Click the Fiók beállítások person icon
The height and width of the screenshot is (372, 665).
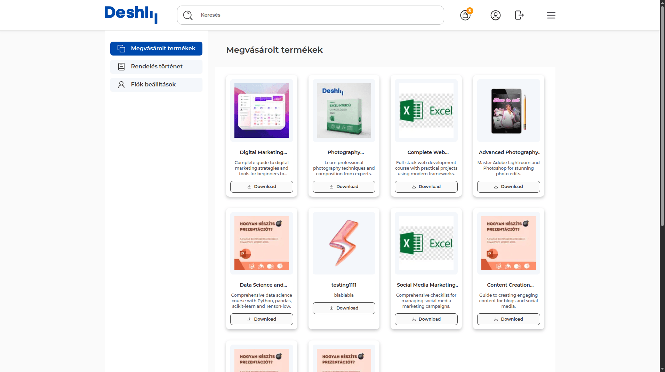pyautogui.click(x=121, y=85)
